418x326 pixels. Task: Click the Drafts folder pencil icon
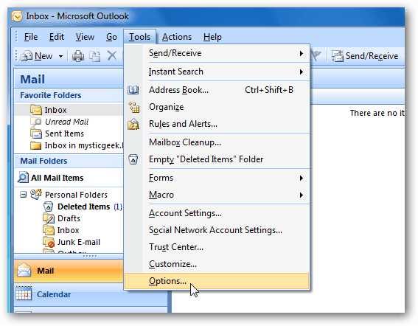tap(49, 218)
